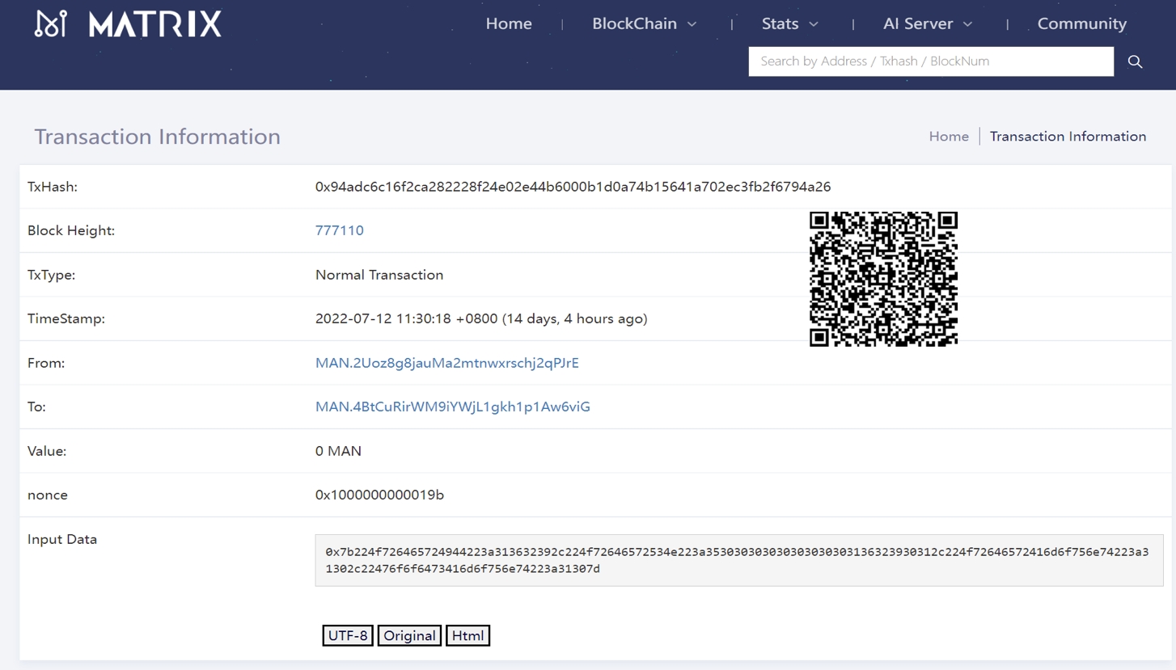Image resolution: width=1176 pixels, height=670 pixels.
Task: Focus the Address / Txhash search field
Action: click(x=930, y=61)
